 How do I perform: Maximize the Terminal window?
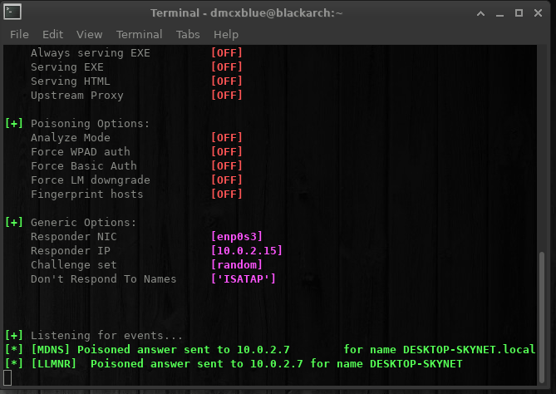(x=520, y=13)
